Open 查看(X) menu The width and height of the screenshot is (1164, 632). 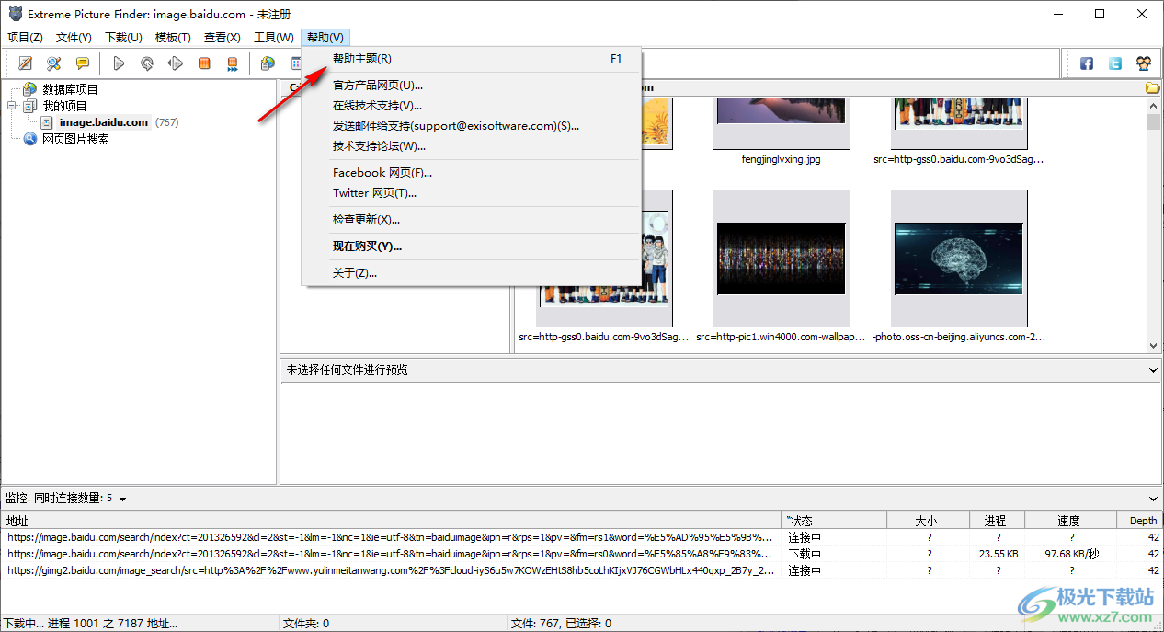(x=222, y=38)
